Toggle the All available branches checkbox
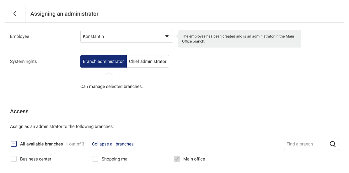Screen dimensions: 349x173 14,144
